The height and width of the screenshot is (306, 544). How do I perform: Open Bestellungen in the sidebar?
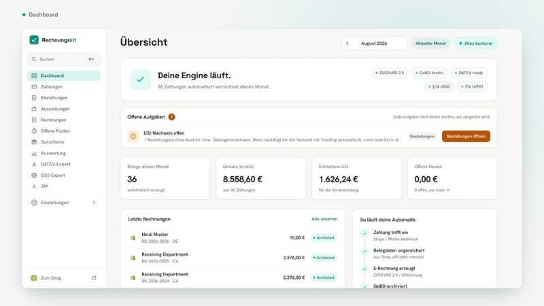click(63, 98)
